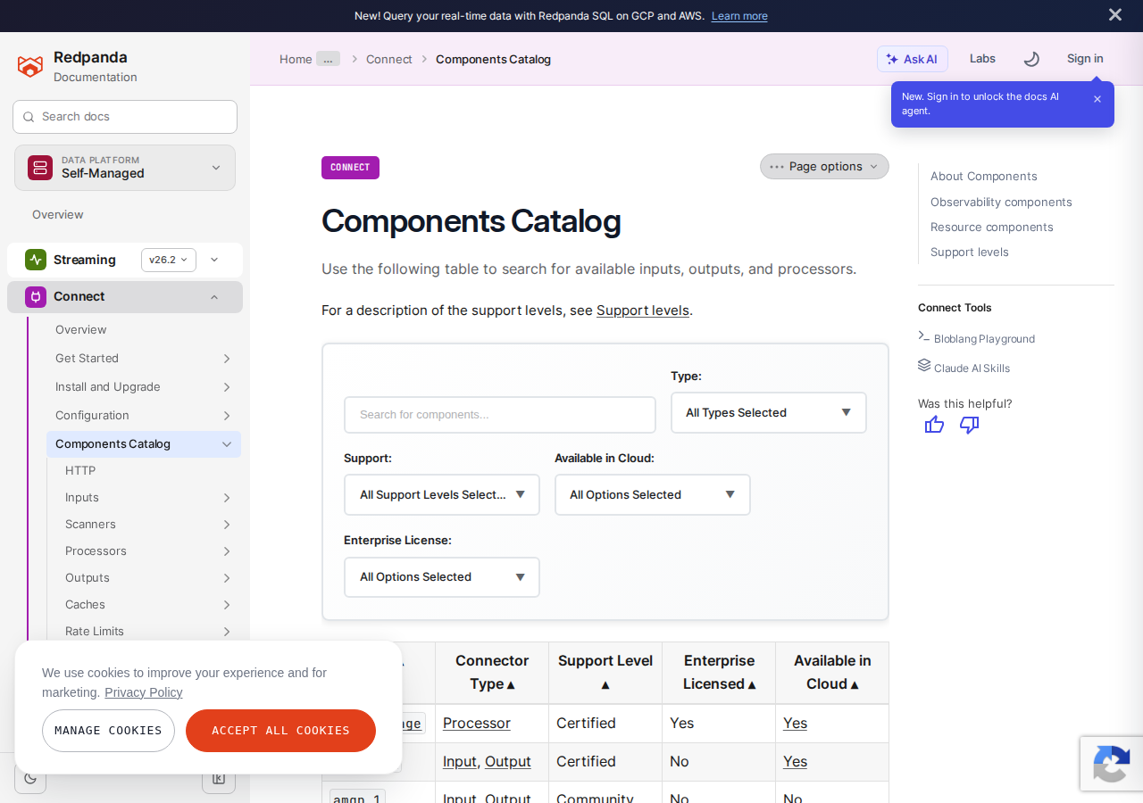This screenshot has height=803, width=1143.
Task: Expand the Processors section in sidebar
Action: click(x=227, y=551)
